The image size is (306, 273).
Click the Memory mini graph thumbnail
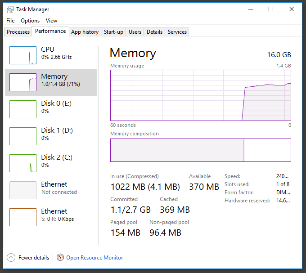23,82
